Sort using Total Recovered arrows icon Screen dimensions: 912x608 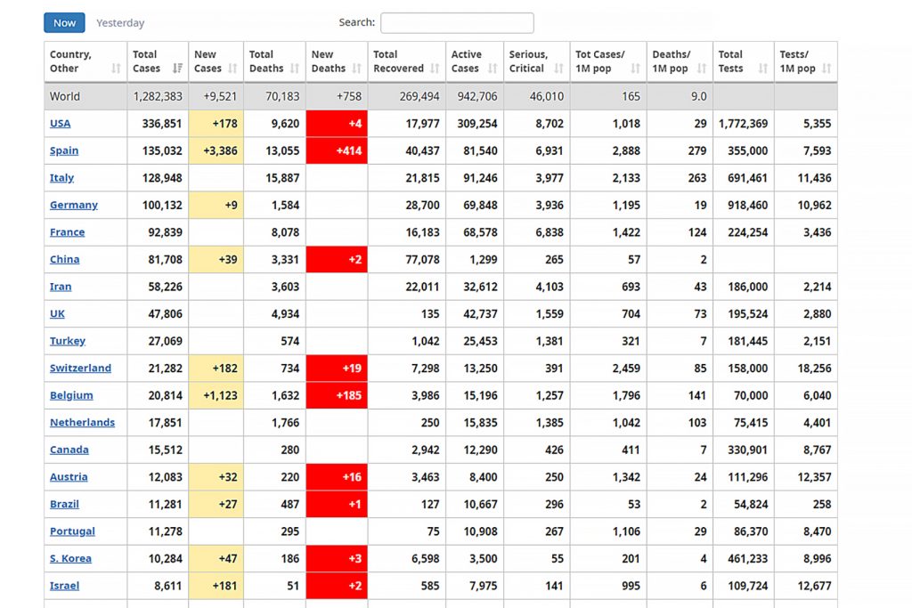click(435, 69)
